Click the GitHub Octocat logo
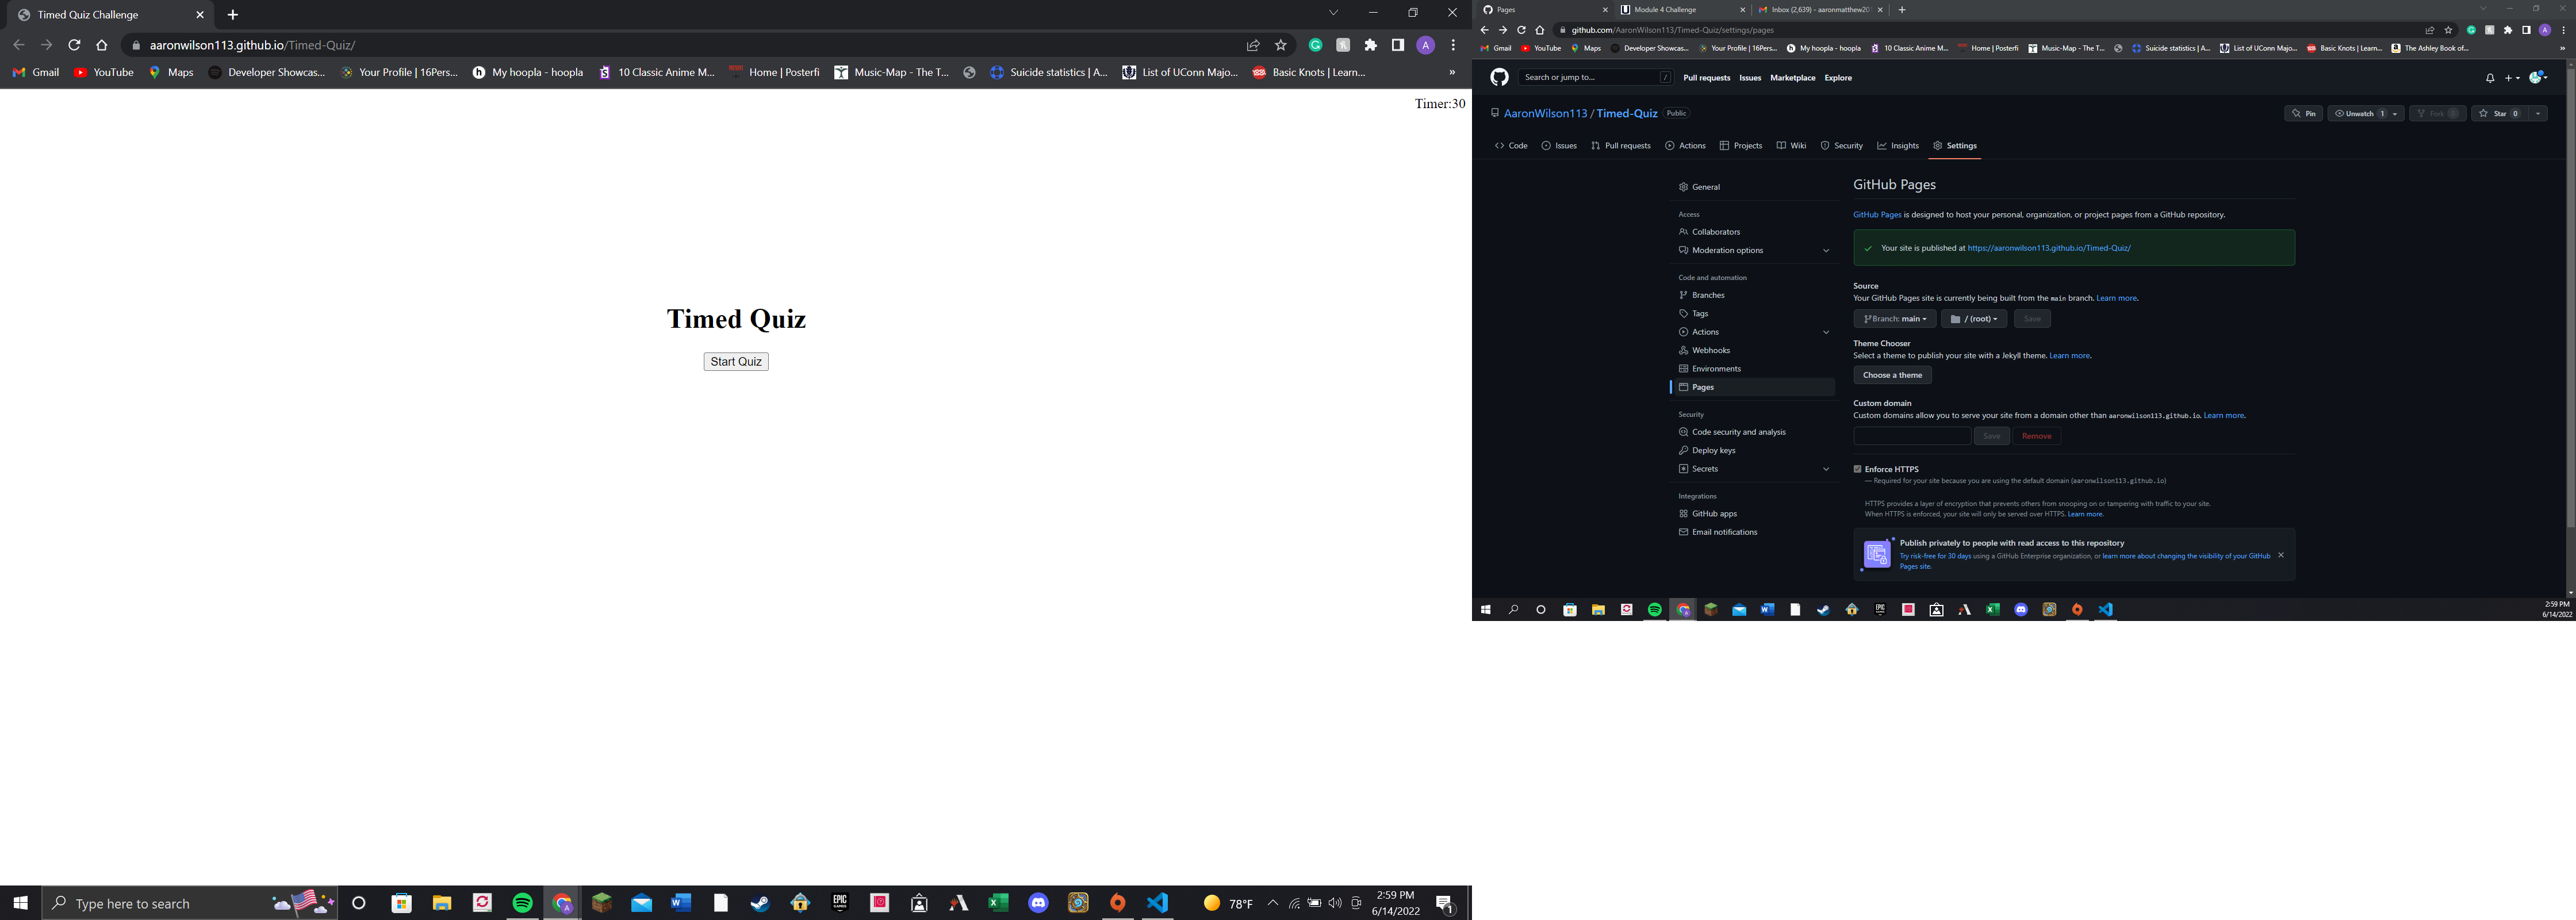Image resolution: width=2576 pixels, height=920 pixels. pos(1499,77)
